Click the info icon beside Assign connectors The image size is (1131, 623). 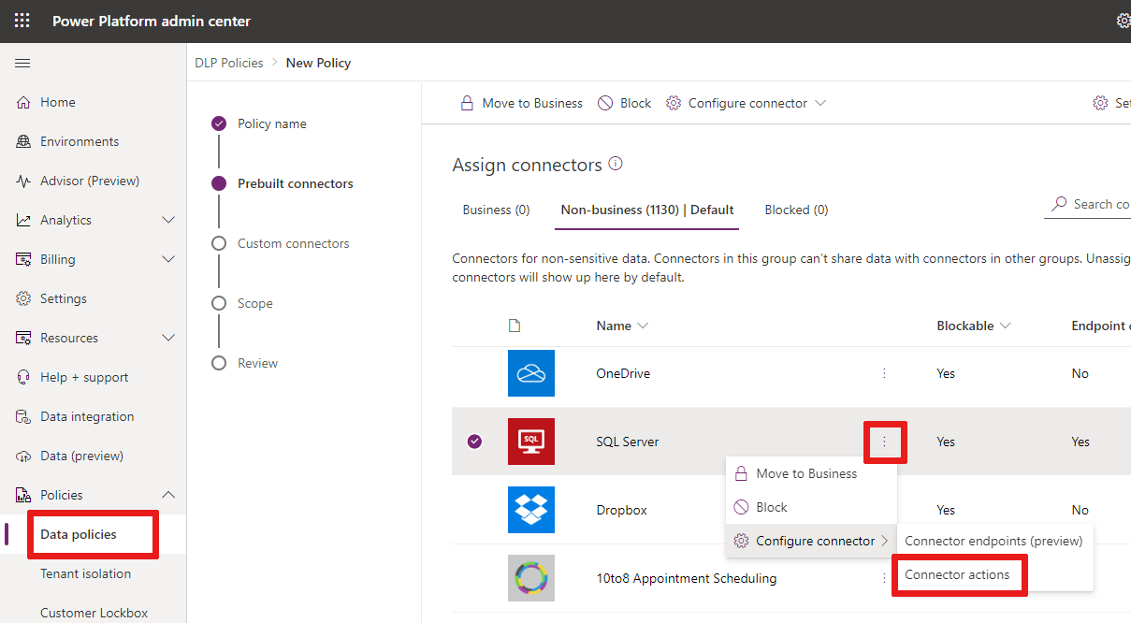616,164
